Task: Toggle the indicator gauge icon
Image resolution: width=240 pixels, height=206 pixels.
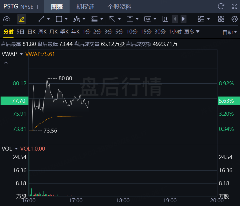Action: point(7,19)
